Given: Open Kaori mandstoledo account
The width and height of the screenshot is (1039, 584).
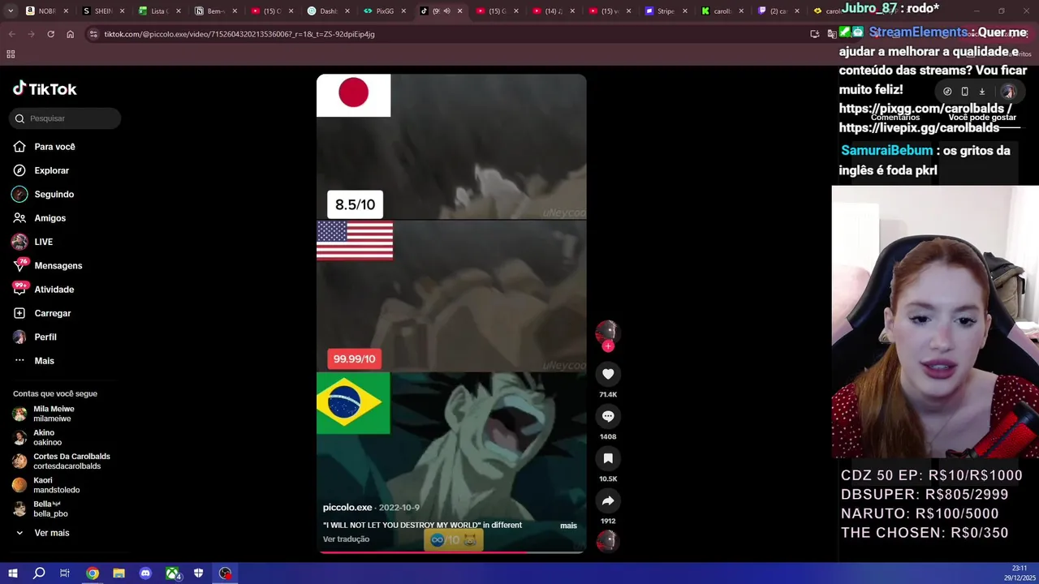Looking at the screenshot, I should [45, 485].
